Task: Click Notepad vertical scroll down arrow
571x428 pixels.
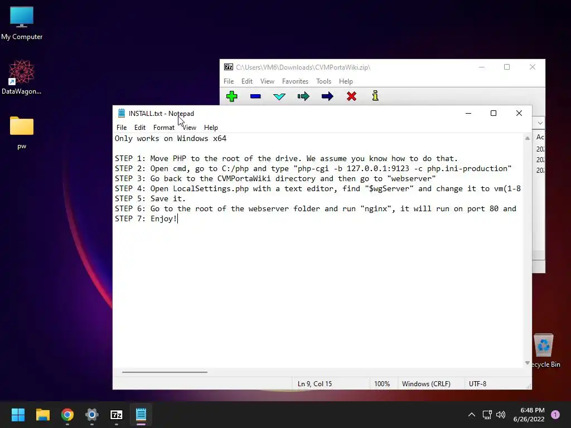Action: [x=528, y=363]
